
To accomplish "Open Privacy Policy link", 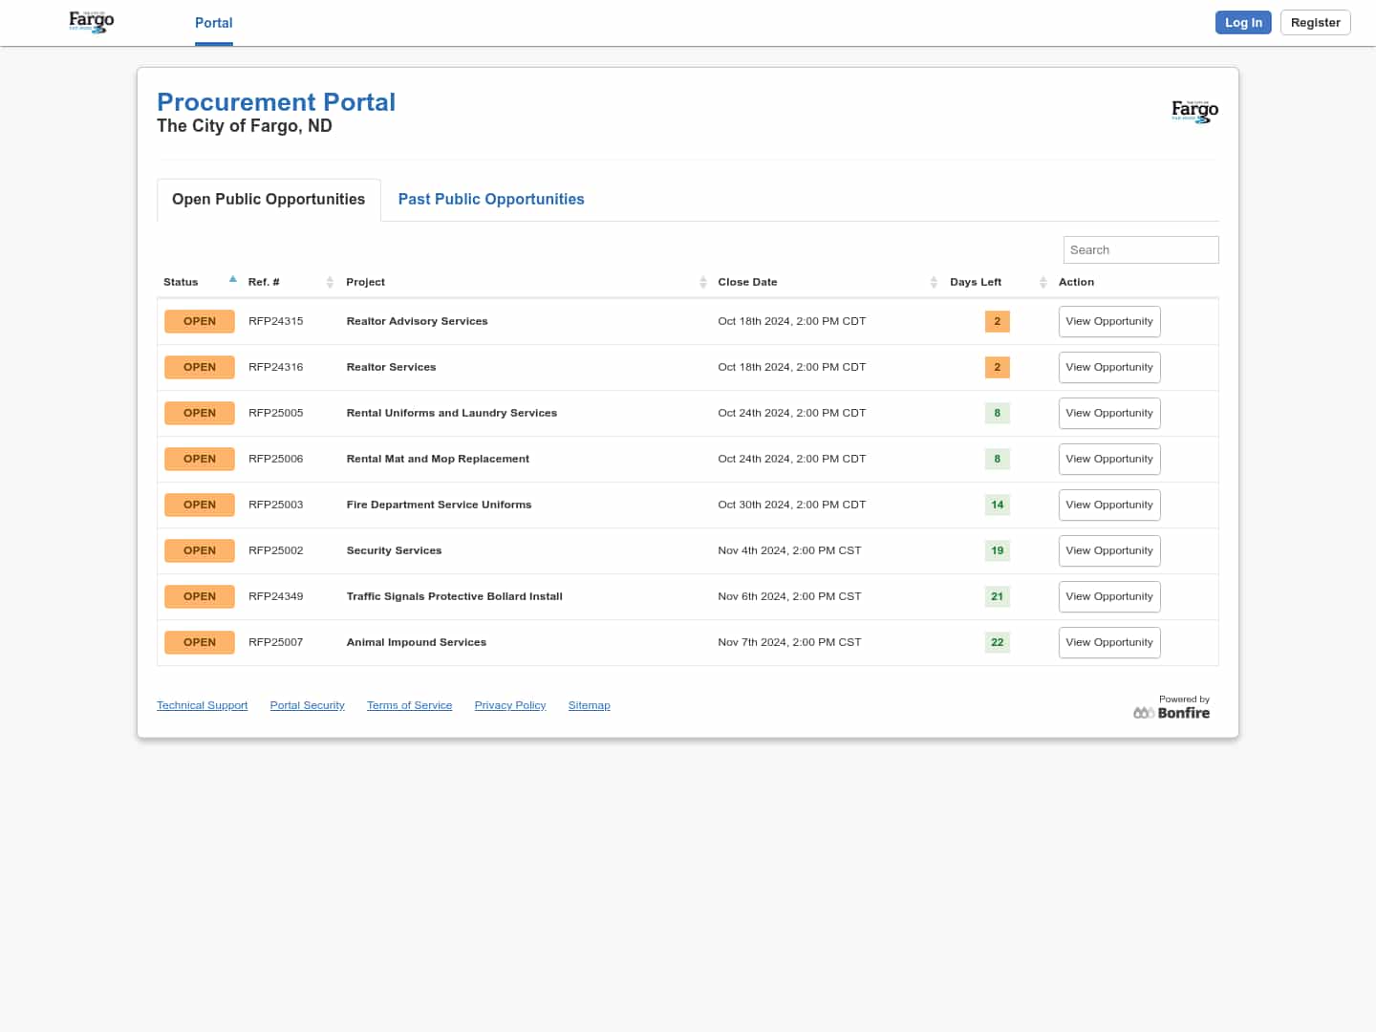I will pyautogui.click(x=510, y=705).
